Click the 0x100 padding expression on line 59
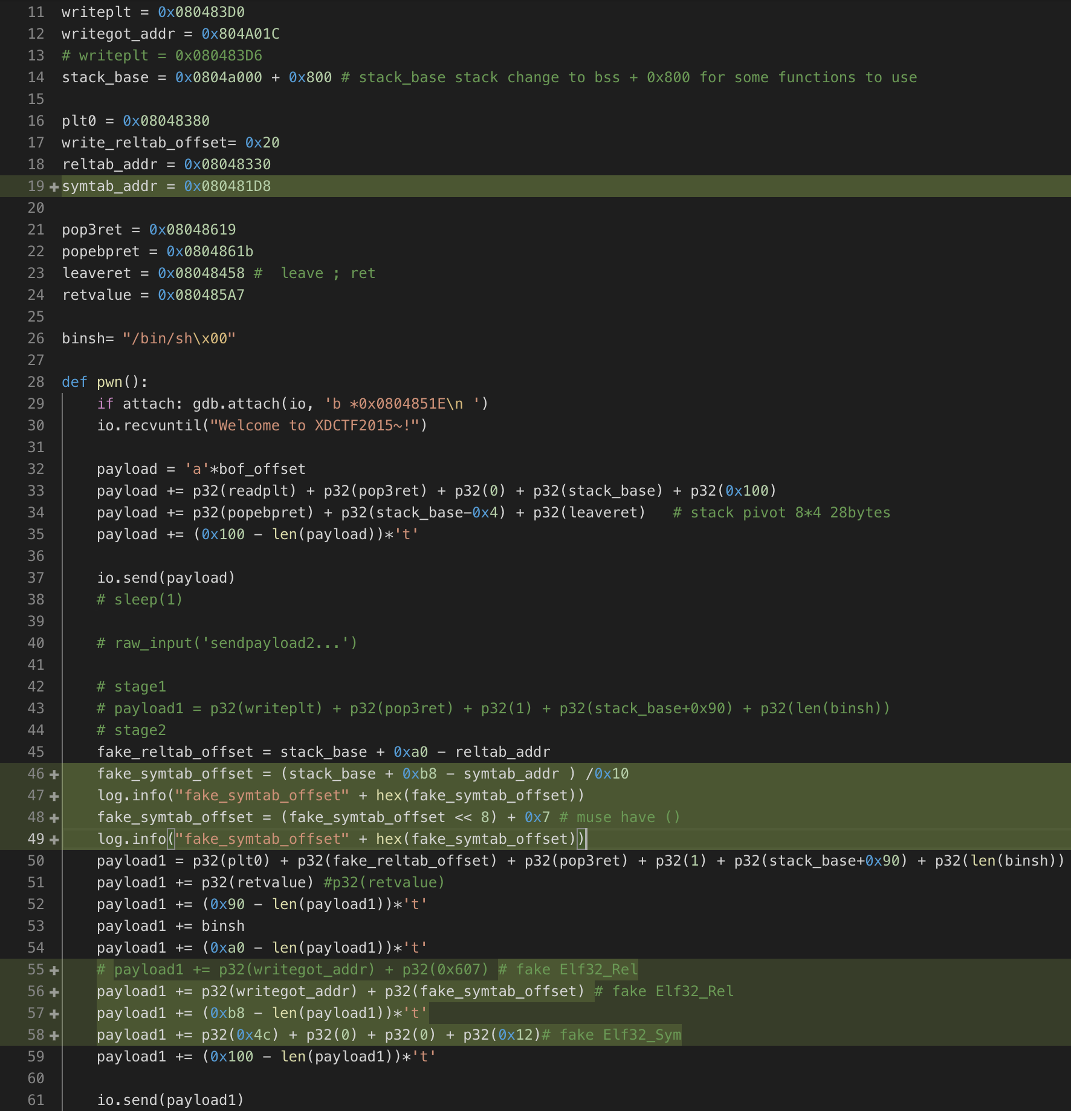This screenshot has height=1111, width=1071. point(319,1057)
